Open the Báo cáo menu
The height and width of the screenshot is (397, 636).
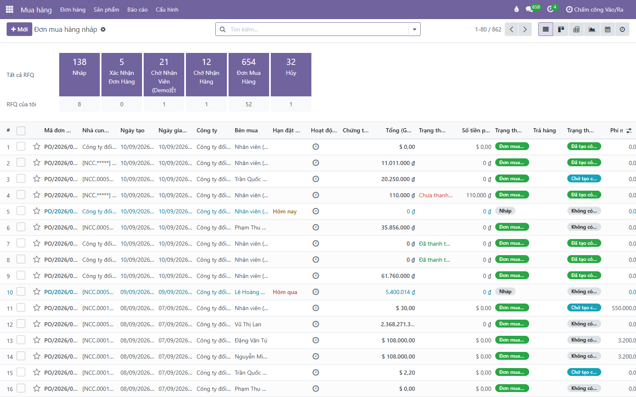137,10
